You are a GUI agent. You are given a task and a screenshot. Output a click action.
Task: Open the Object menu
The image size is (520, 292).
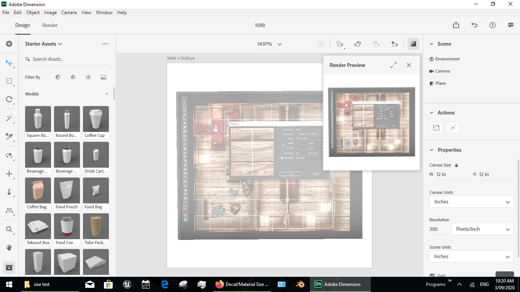pyautogui.click(x=33, y=13)
